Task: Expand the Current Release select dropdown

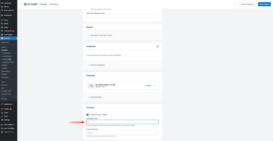Action: tap(122, 133)
